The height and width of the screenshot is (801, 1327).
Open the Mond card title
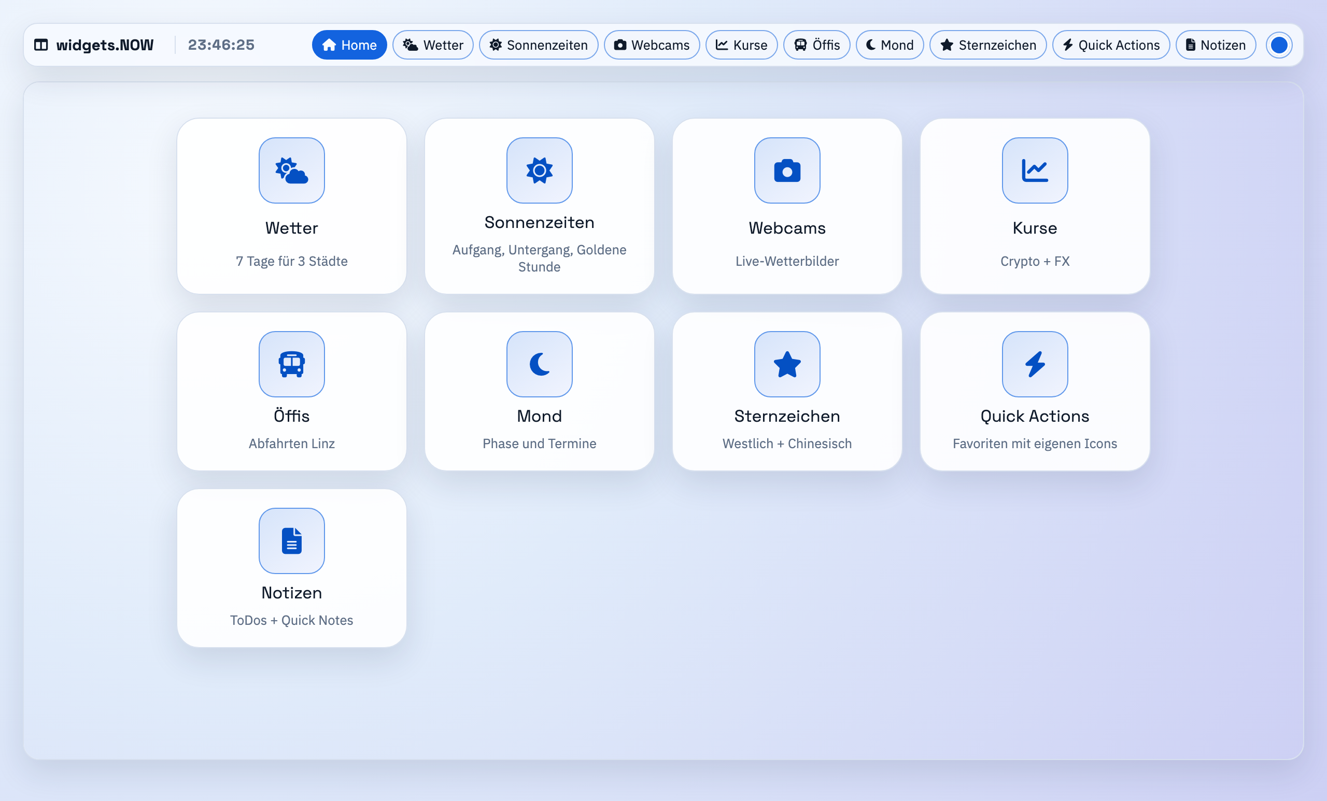point(539,416)
